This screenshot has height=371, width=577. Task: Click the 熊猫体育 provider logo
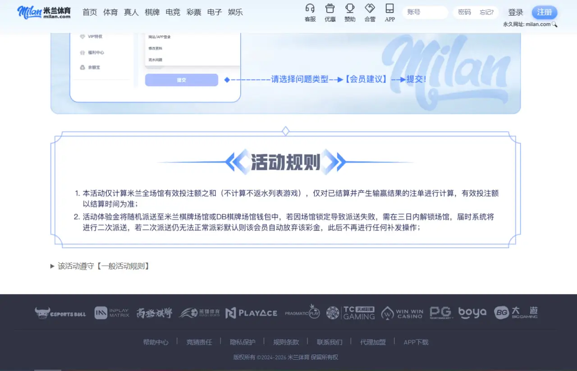(x=199, y=313)
